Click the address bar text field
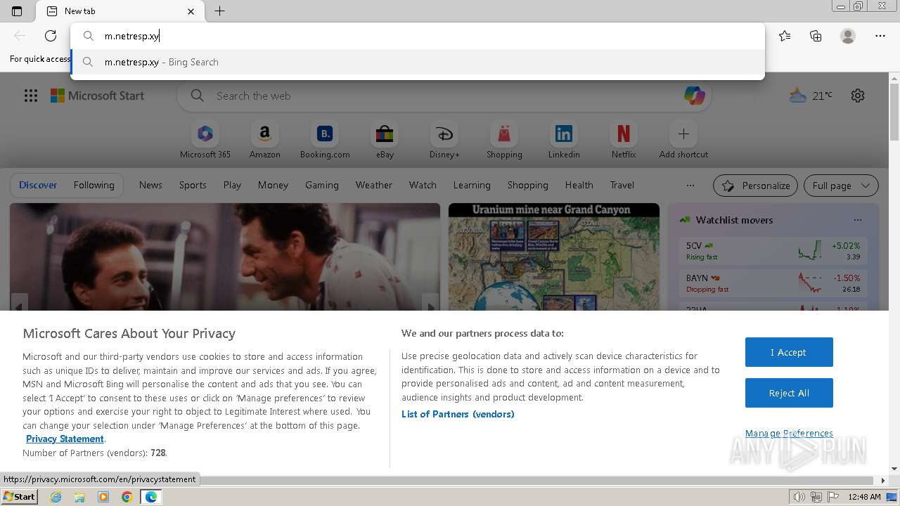 pos(418,36)
